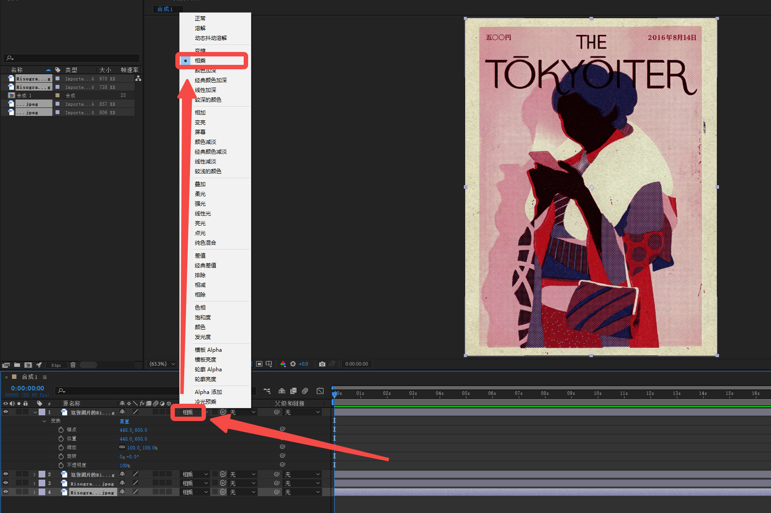Enable motion blur for the composition
Screen dimensions: 771x513
pyautogui.click(x=305, y=391)
